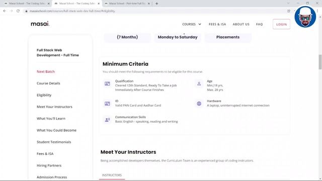Click the avatar profile picture
Screen dimensions: 322x181
pos(305,17)
